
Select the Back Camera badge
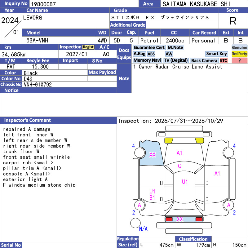click(x=204, y=60)
